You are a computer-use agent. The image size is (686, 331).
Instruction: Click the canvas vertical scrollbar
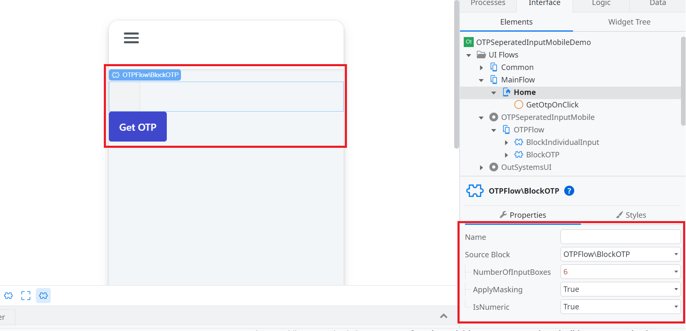click(457, 74)
